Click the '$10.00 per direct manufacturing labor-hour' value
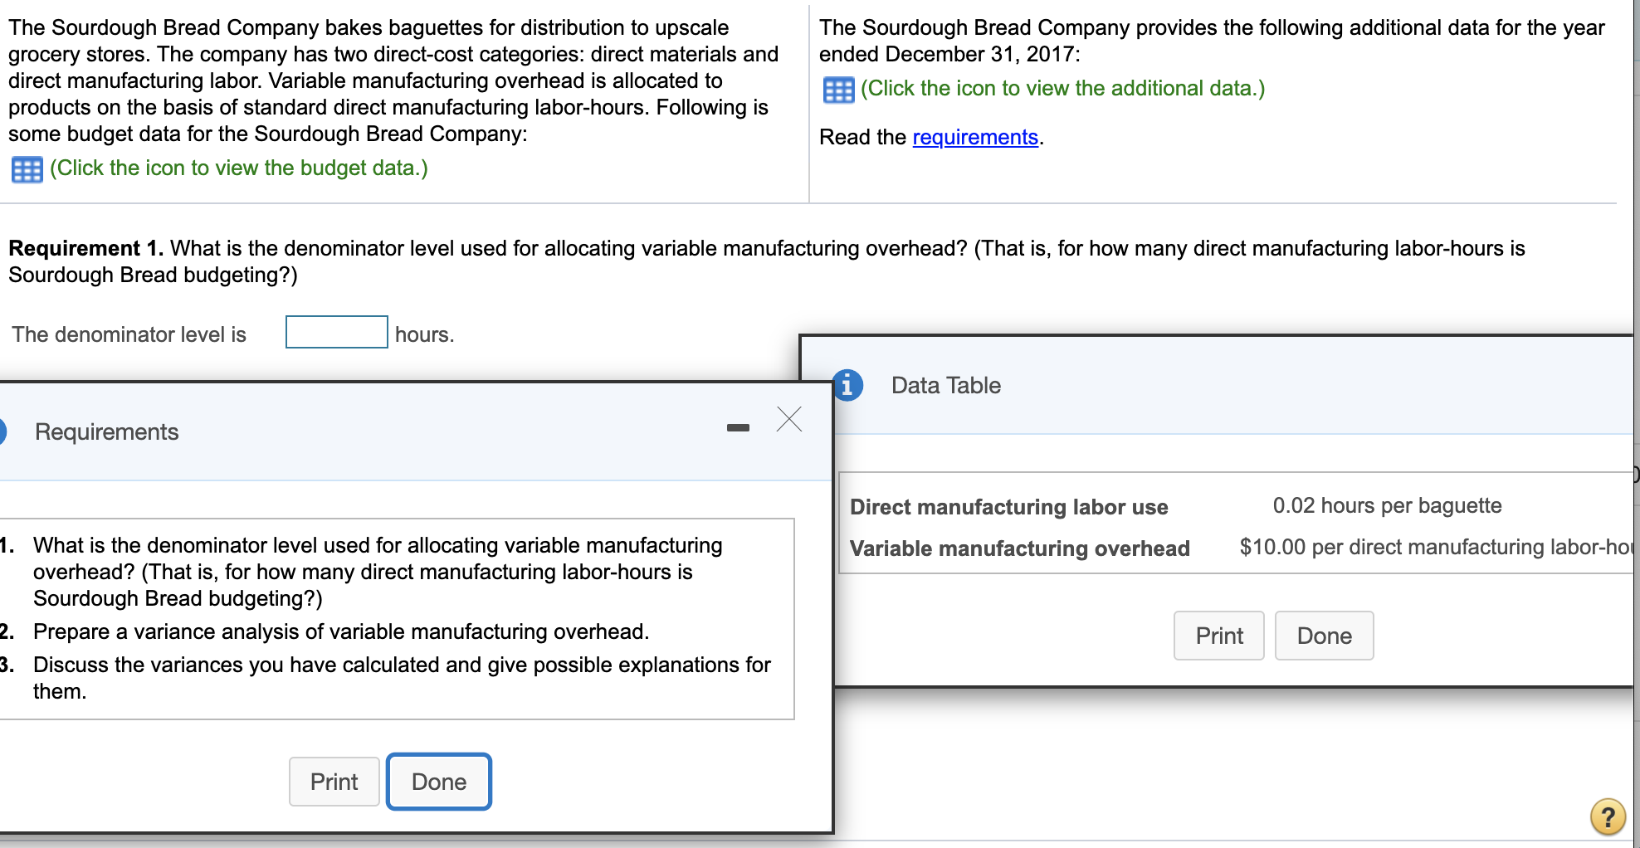Viewport: 1640px width, 848px height. 1437,547
